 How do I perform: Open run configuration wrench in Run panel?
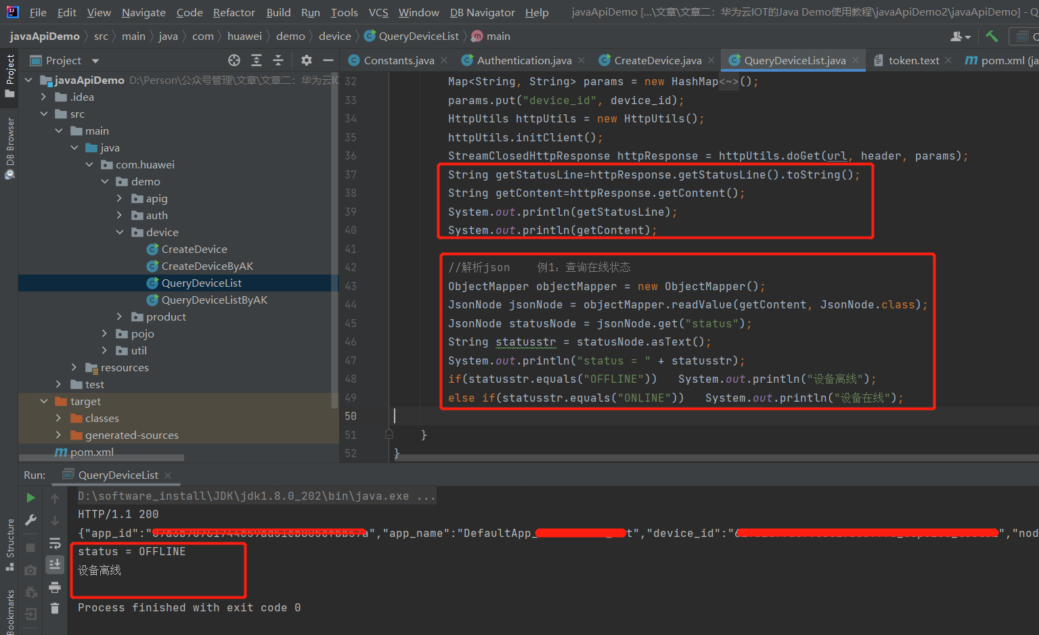[x=30, y=520]
